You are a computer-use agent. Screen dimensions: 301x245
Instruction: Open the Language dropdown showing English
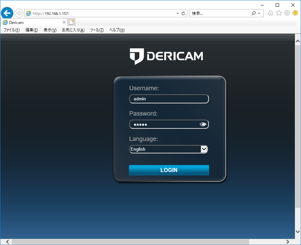pyautogui.click(x=168, y=149)
